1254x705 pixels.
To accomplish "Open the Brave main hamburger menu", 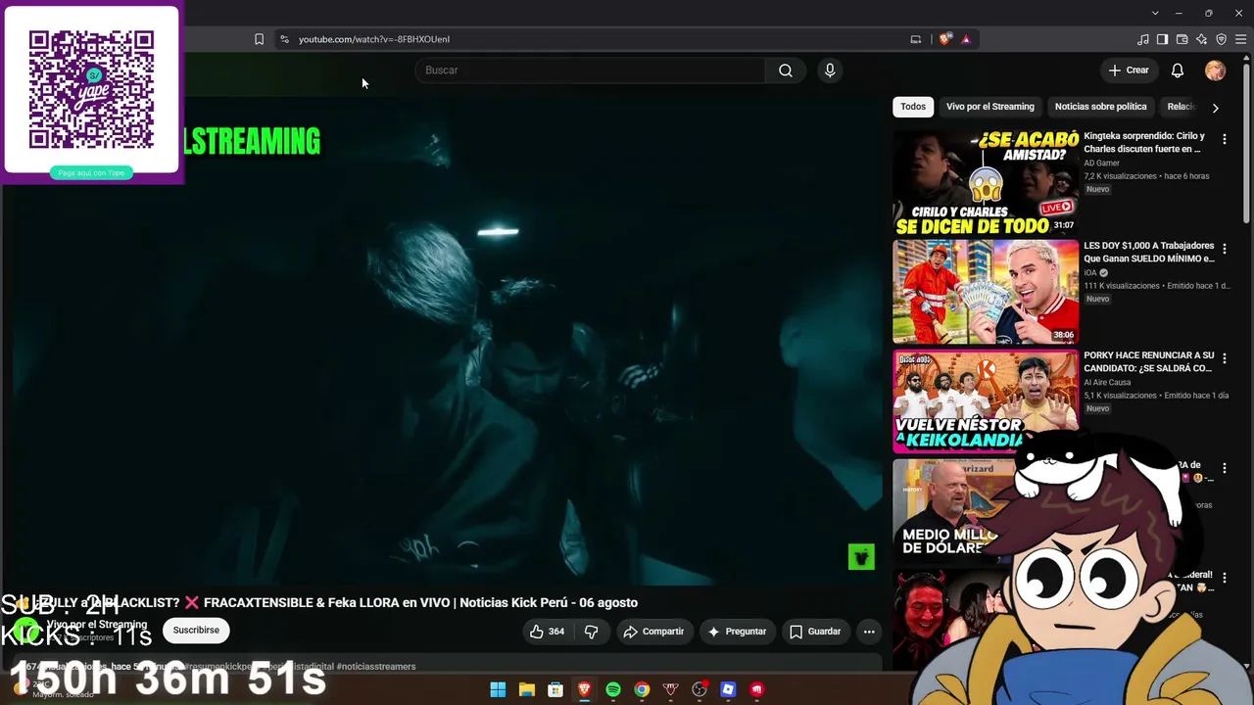I will (1241, 39).
